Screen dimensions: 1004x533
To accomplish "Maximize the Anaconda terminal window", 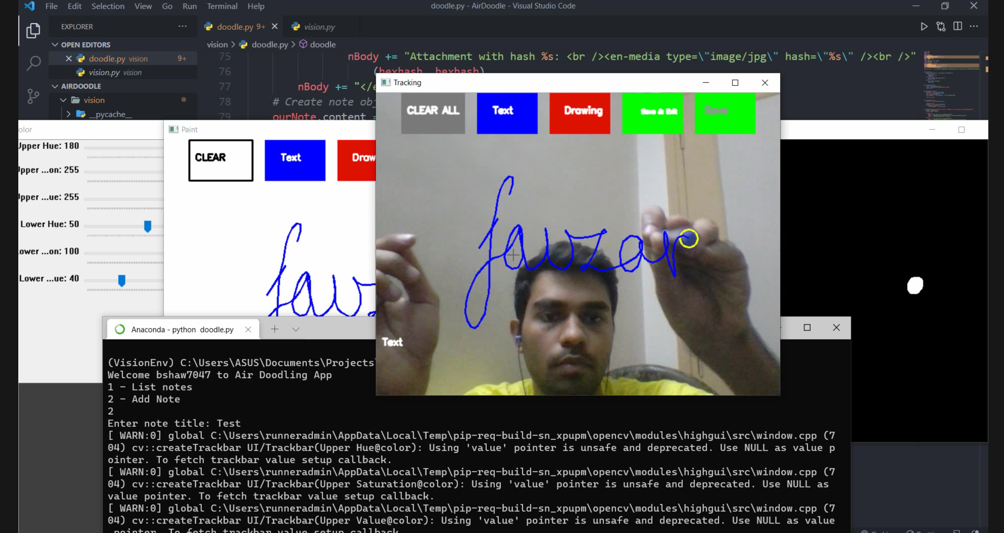I will pos(807,327).
